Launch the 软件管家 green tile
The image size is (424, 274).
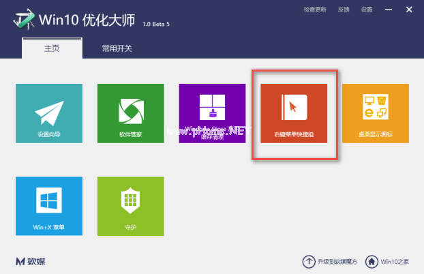point(131,113)
